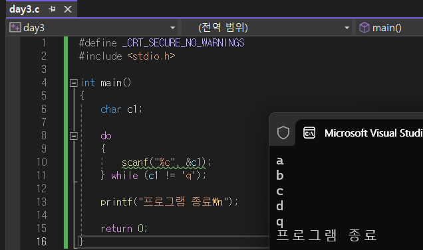Toggle pin on day3.c tab
Viewport: 423px width, 250px height.
52,9
